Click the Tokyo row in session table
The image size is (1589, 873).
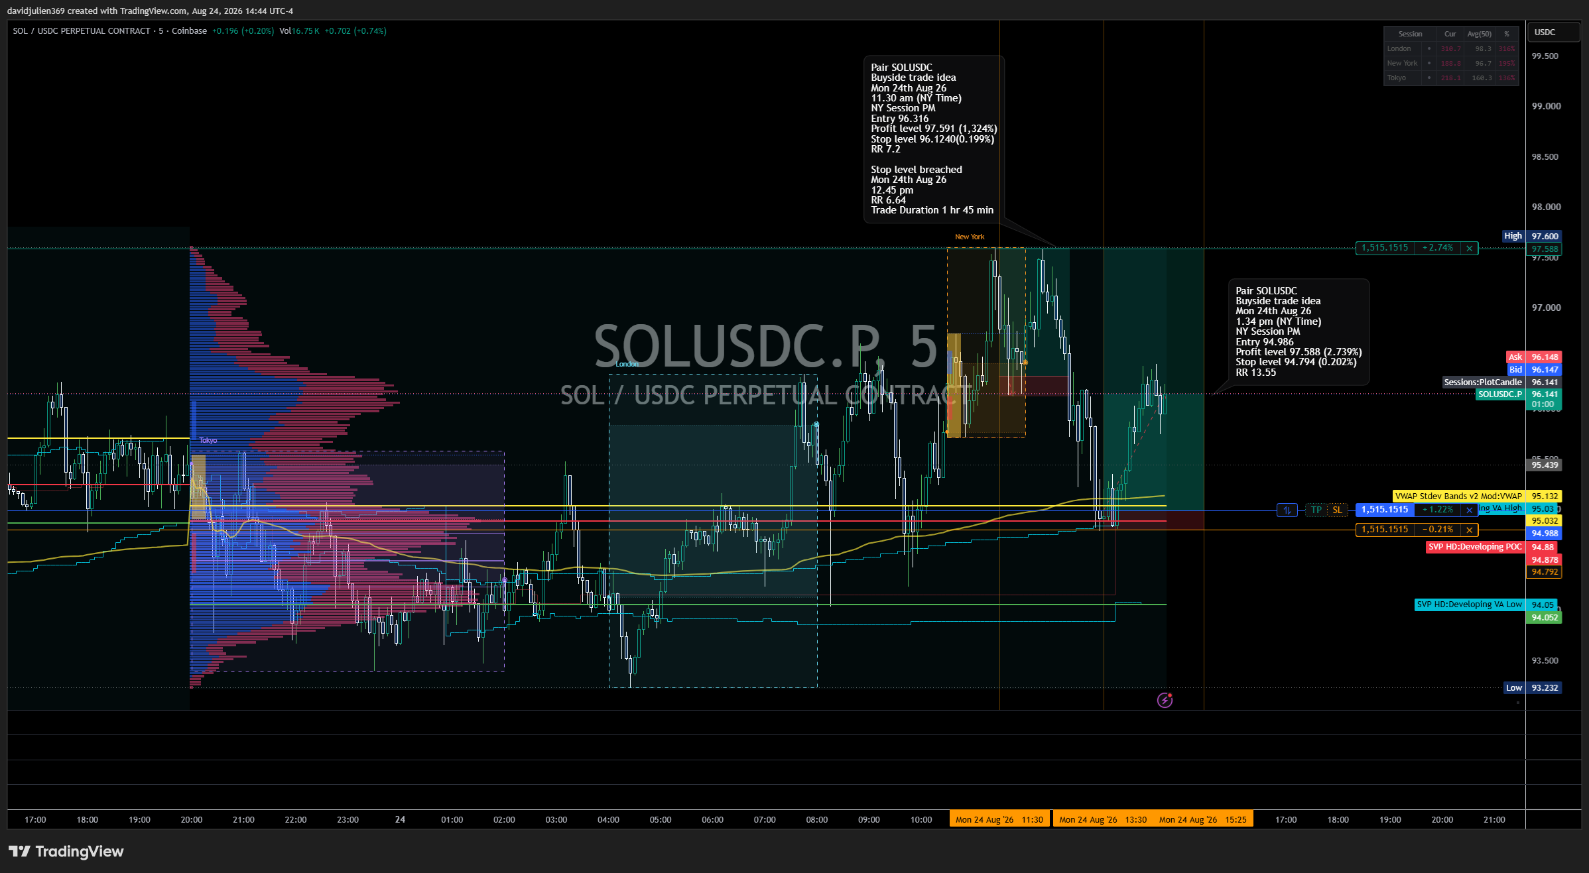pos(1450,78)
